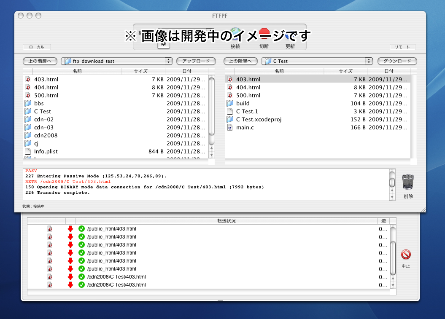The height and width of the screenshot is (319, 445).
Task: Click the C Test.1 document icon
Action: pyautogui.click(x=230, y=111)
